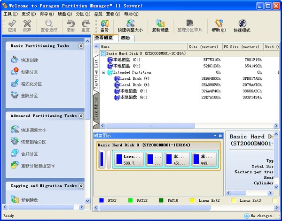Viewport: 282px width, 221px height.
Task: Start the 快速创建 task in sidebar
Action: coord(30,60)
